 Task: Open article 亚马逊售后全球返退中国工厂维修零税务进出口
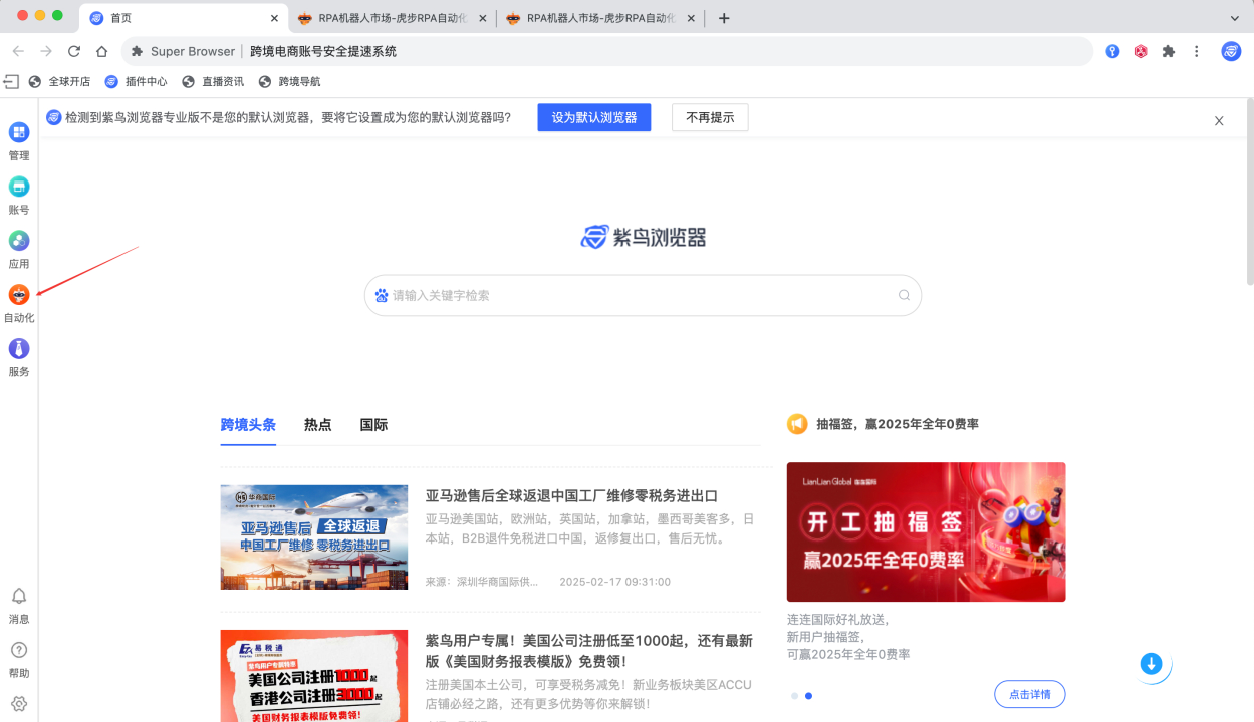571,496
